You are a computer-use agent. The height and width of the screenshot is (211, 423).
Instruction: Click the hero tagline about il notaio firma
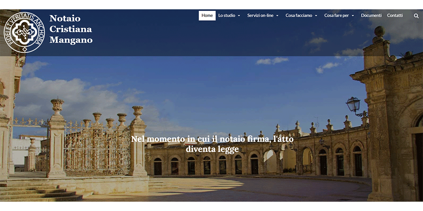(x=212, y=144)
